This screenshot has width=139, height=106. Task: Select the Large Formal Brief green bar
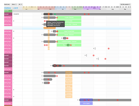coord(69,31)
